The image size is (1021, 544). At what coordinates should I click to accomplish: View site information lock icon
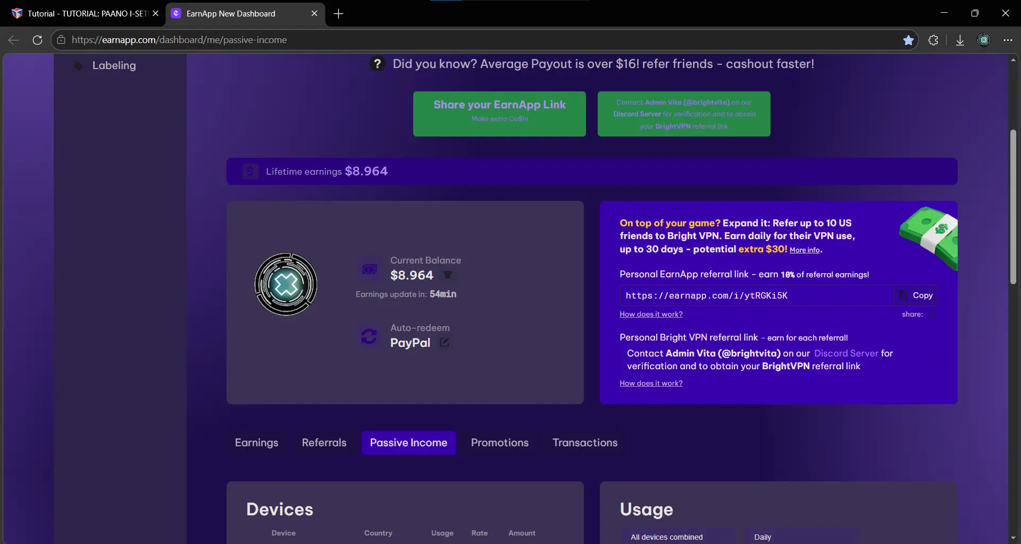pos(61,40)
